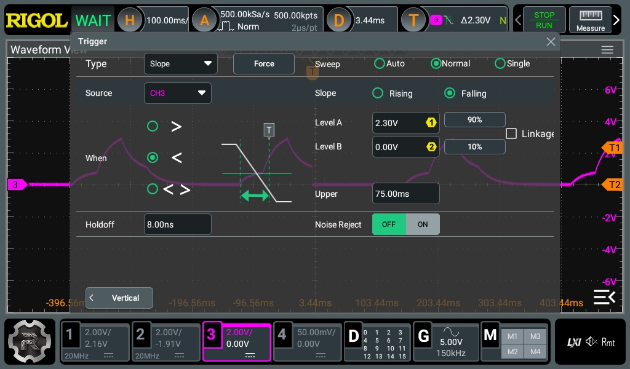This screenshot has height=369, width=630.
Task: Select channel 4 tab
Action: coord(306,341)
